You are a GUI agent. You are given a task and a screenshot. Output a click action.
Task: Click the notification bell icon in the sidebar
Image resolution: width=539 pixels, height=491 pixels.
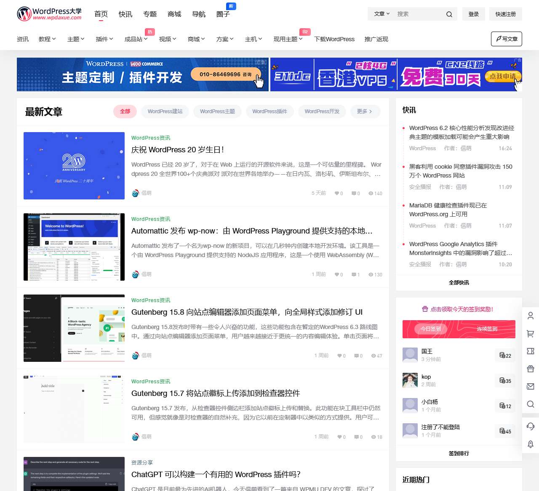[x=531, y=444]
